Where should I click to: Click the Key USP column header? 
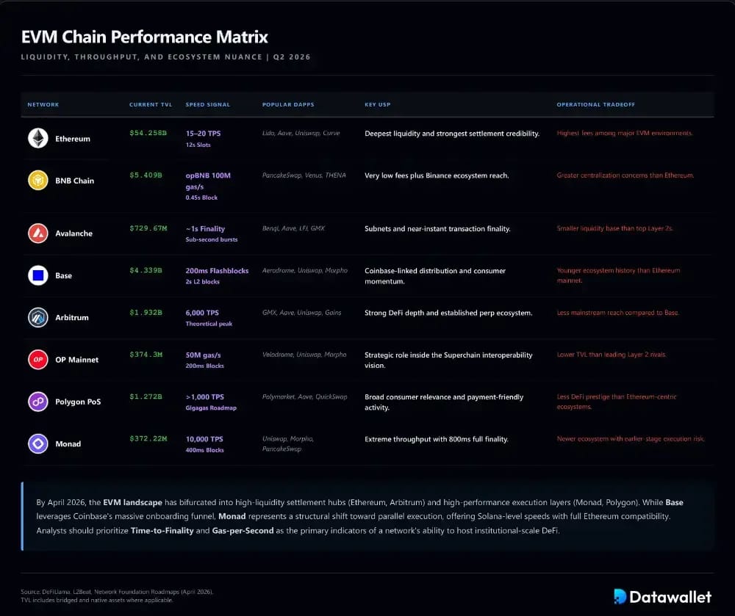pyautogui.click(x=377, y=104)
